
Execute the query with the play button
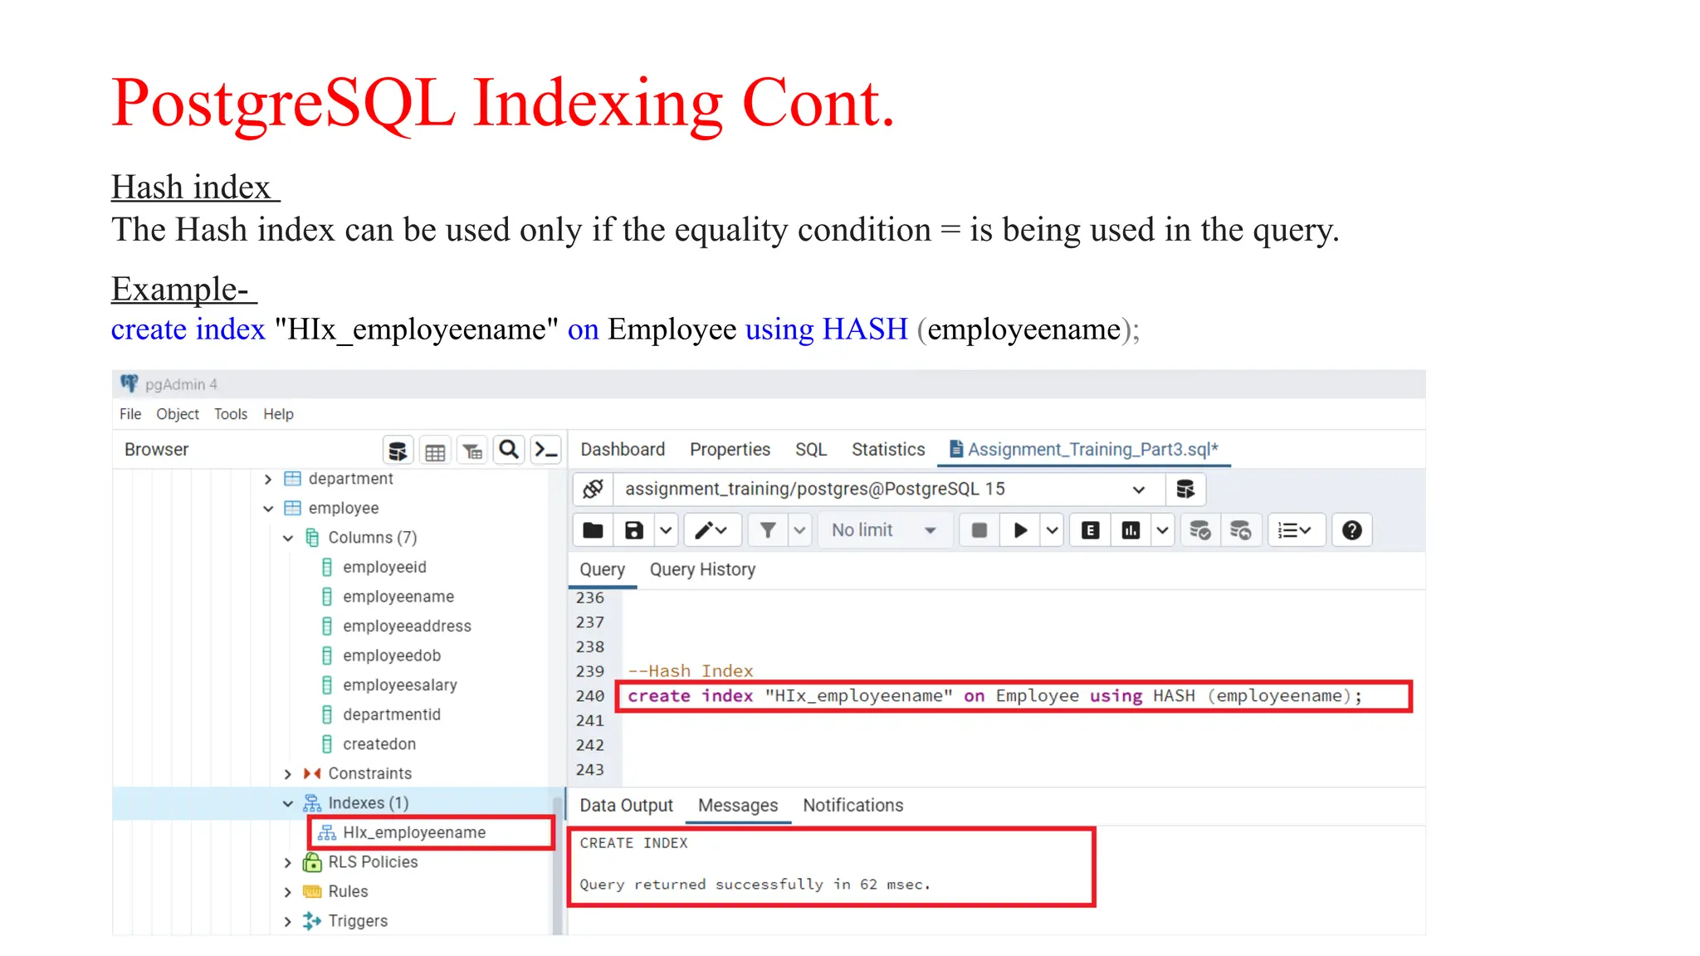[x=1020, y=530]
